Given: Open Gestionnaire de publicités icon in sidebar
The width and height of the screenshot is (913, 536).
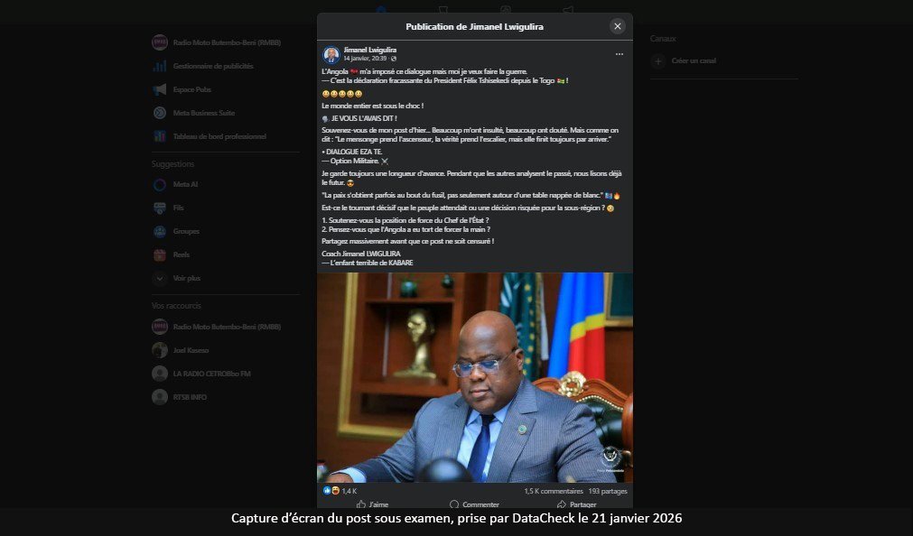Looking at the screenshot, I should (160, 67).
